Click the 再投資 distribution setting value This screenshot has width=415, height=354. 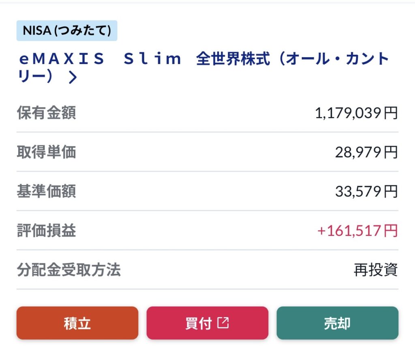point(376,270)
